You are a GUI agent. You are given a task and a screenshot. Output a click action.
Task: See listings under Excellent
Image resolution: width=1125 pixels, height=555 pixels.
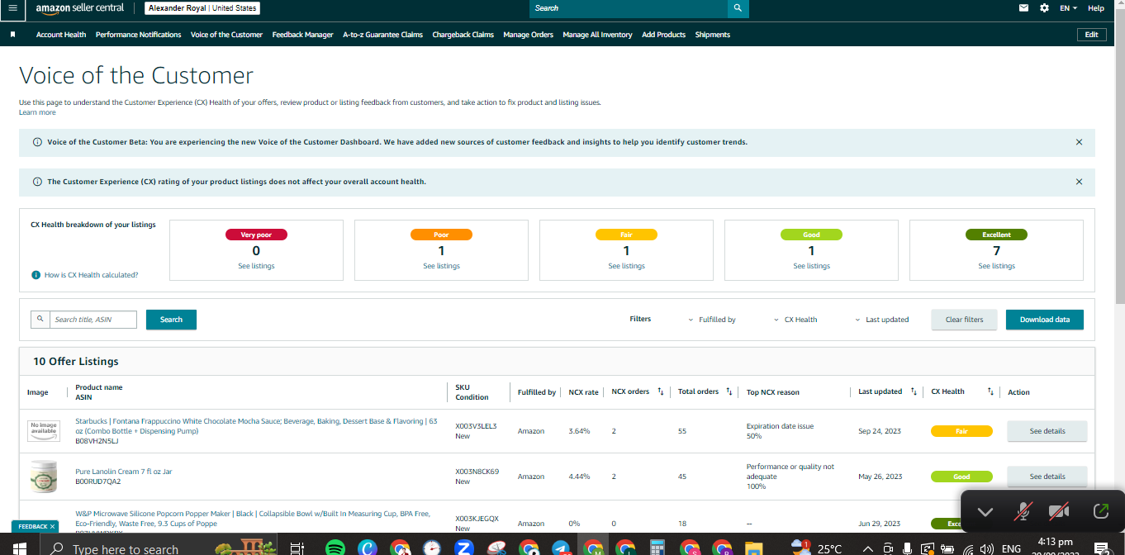pos(996,266)
